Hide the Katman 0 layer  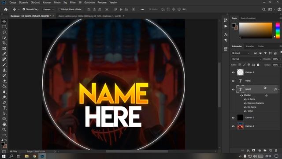[x=233, y=118]
